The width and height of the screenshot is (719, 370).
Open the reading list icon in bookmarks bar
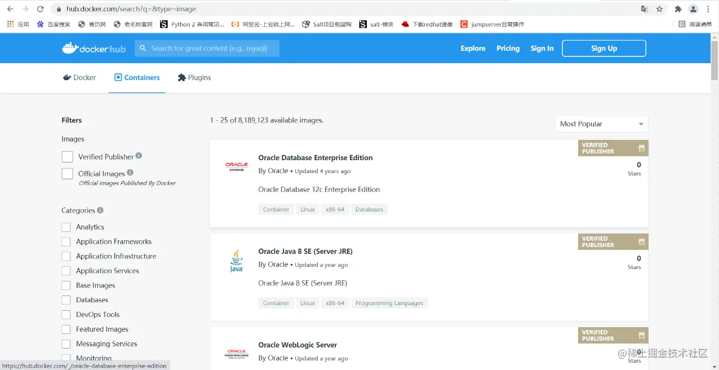[x=682, y=24]
